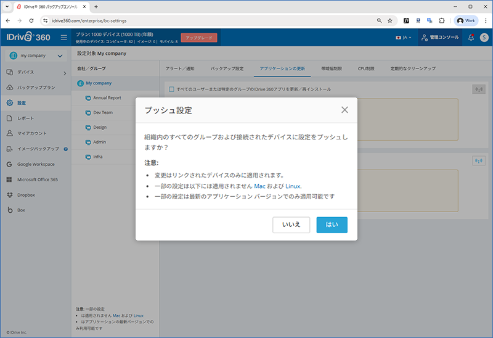Switch to the バックアップ設定 tab
Viewport: 493px width, 338px height.
pyautogui.click(x=227, y=68)
